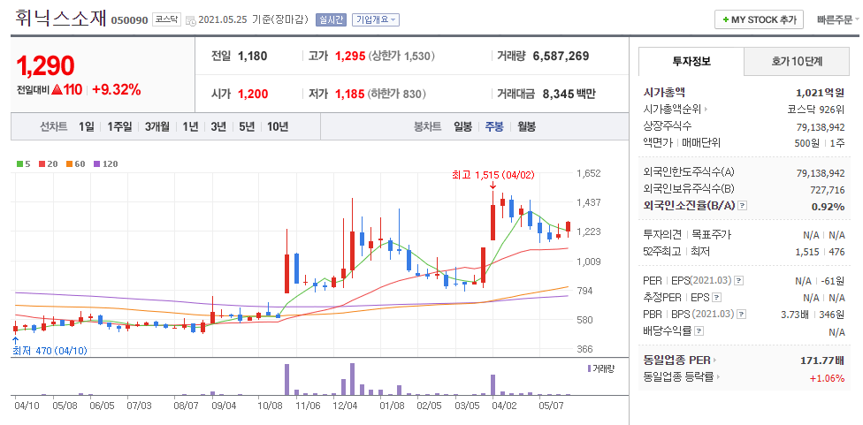Image resolution: width=863 pixels, height=425 pixels.
Task: Click the 거래대금 value 8,345 백만
Action: point(569,94)
